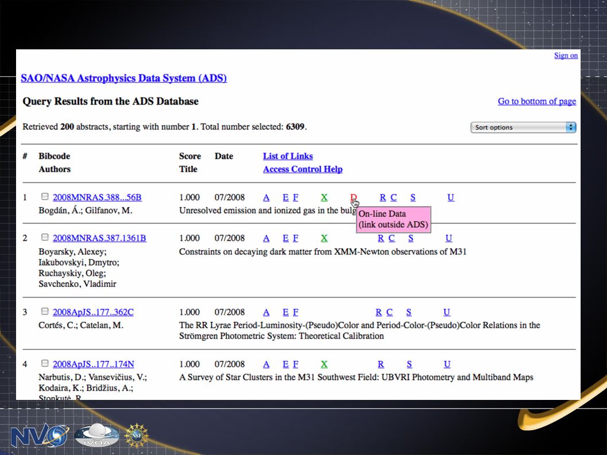607x455 pixels.
Task: Click R link in Cortés row
Action: click(x=379, y=312)
